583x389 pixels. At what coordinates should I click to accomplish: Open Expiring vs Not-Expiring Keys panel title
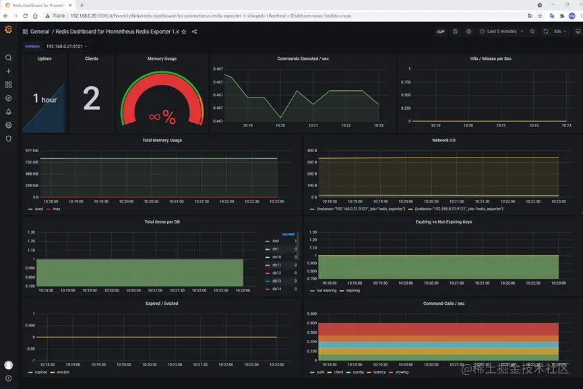click(x=444, y=222)
